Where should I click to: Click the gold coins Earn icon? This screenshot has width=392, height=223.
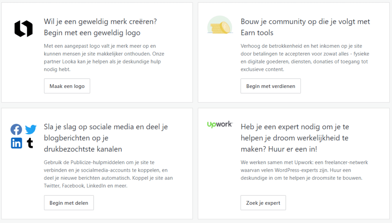(x=220, y=25)
